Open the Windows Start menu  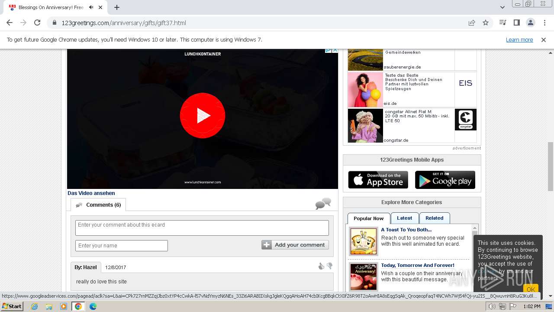[12, 306]
